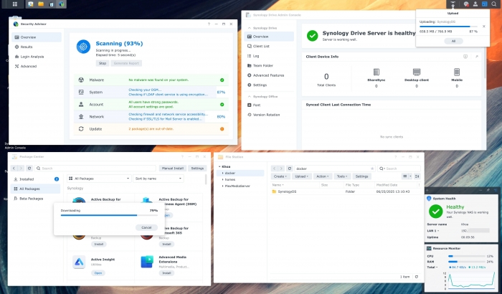Toggle the widgets panel icon
Viewport: 502px width, 294px height.
pyautogui.click(x=484, y=4)
